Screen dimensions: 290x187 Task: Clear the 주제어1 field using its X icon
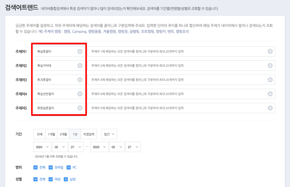[80, 51]
